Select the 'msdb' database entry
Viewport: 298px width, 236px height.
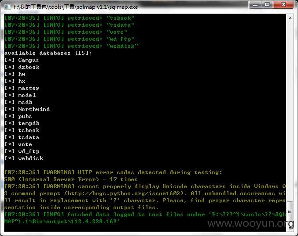pos(25,102)
